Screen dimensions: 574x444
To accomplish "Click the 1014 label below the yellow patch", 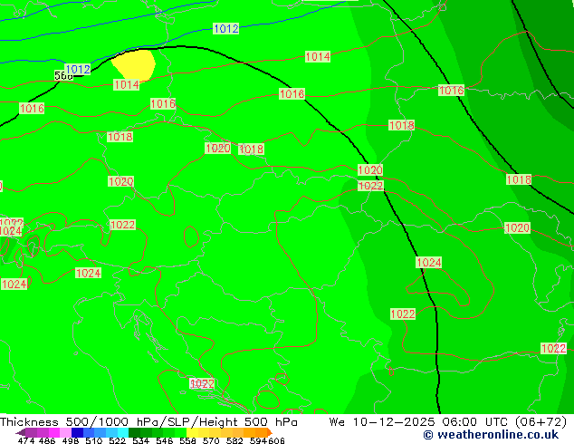I will coord(126,85).
